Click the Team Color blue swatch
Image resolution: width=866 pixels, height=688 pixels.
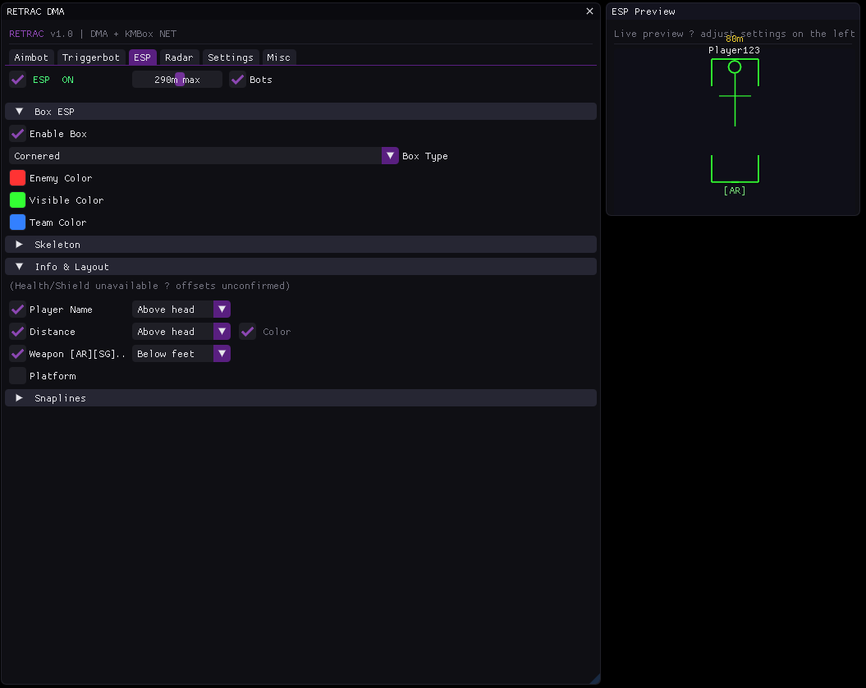pos(18,222)
